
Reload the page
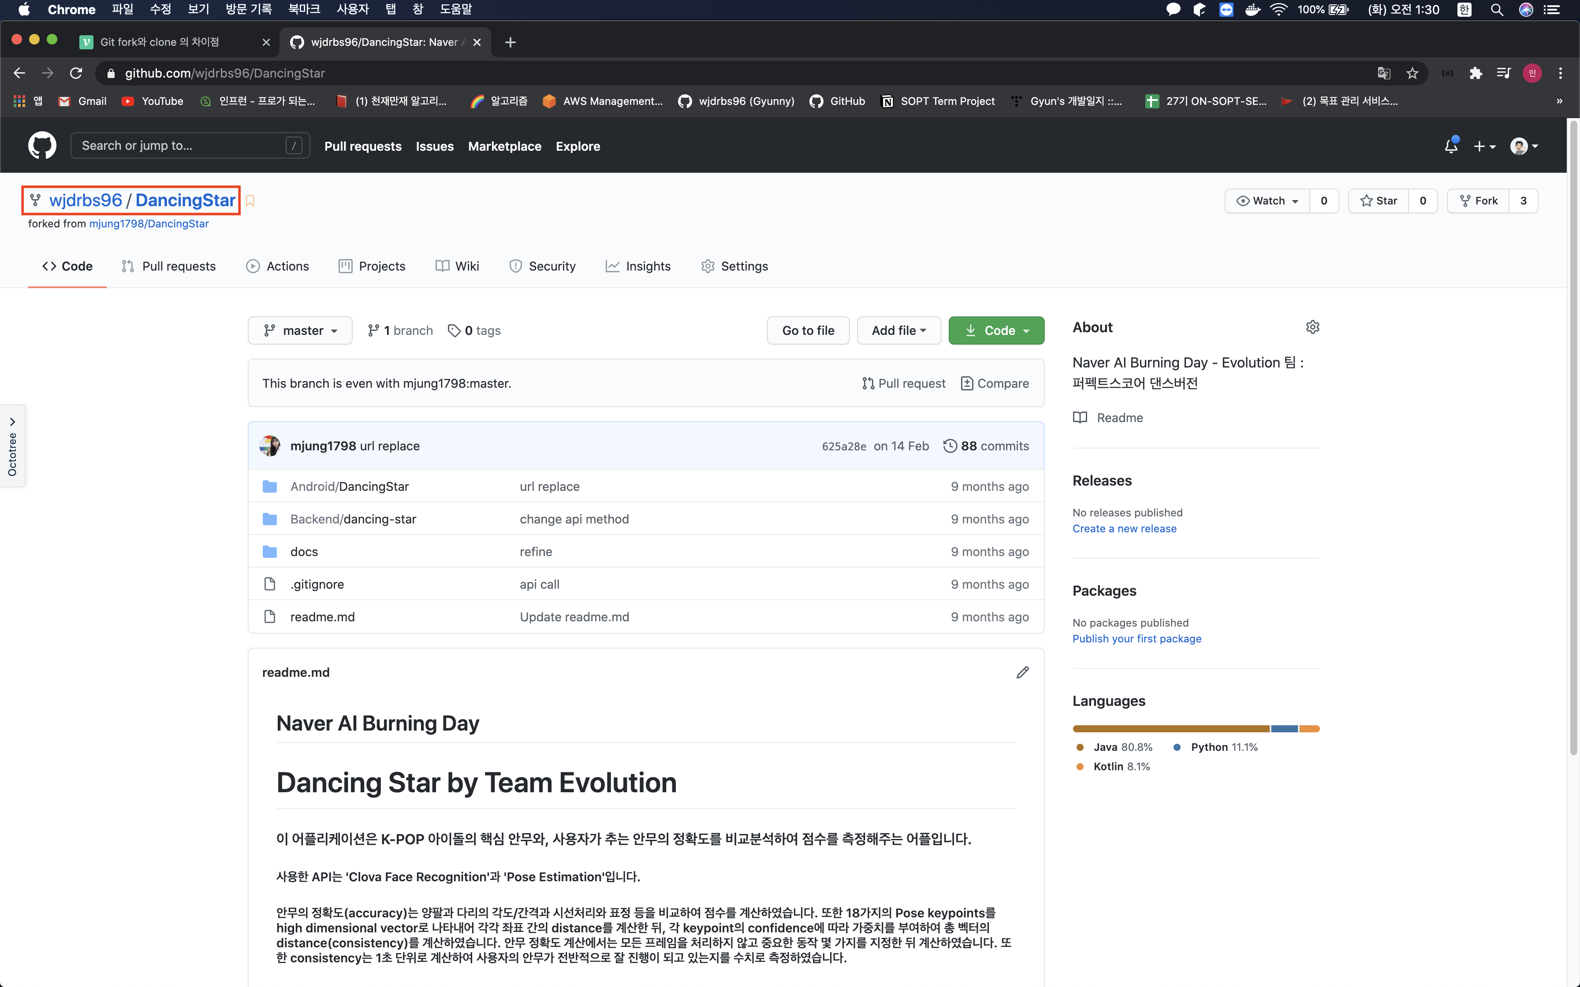76,73
